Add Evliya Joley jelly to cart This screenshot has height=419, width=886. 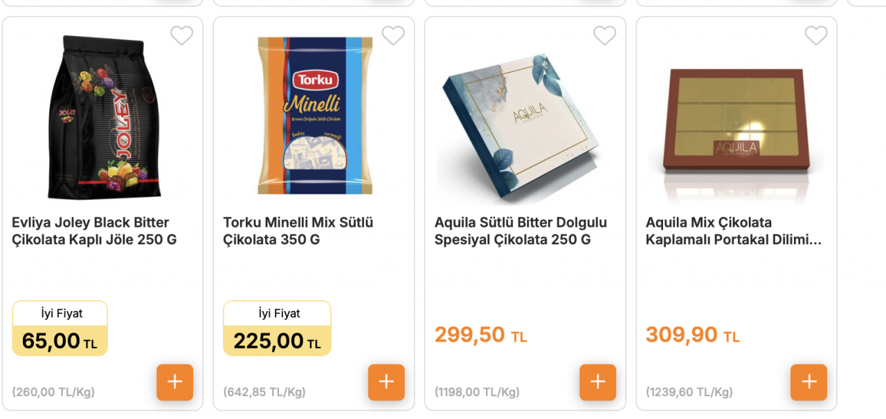point(174,382)
